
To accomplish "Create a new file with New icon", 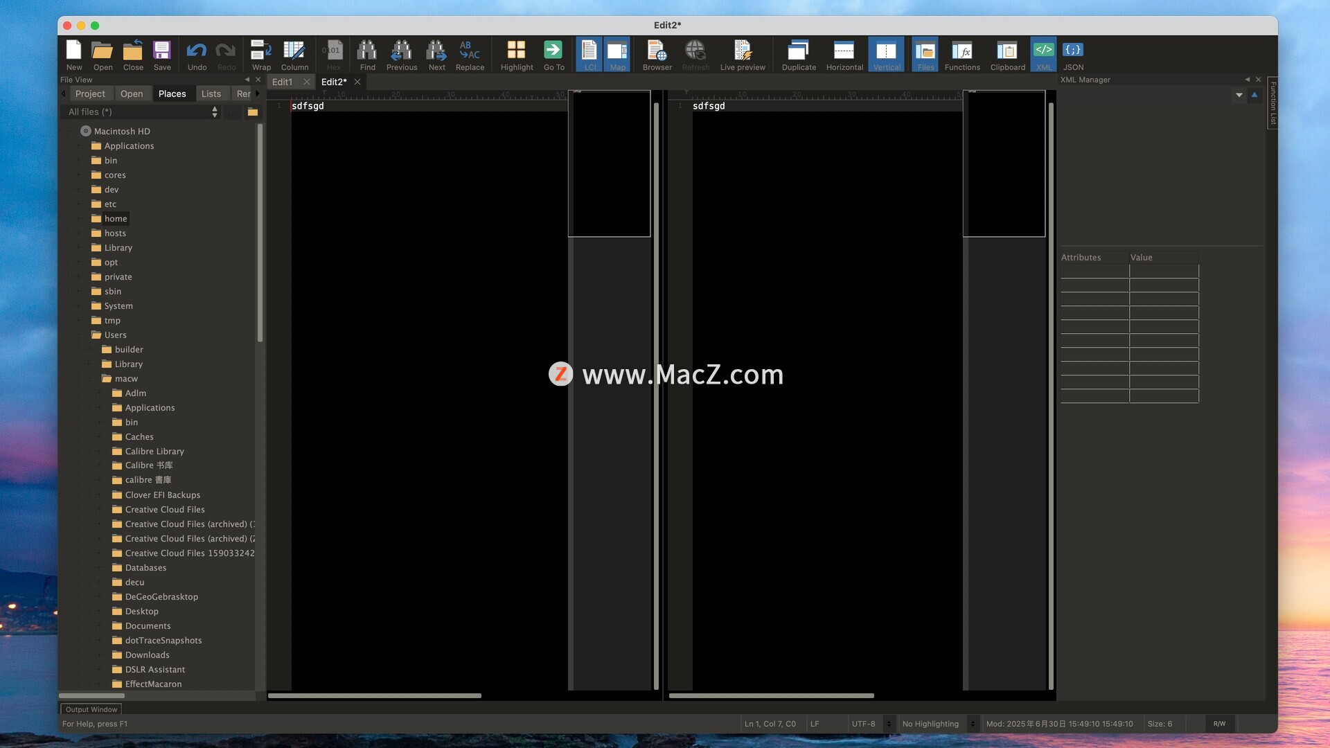I will 74,55.
